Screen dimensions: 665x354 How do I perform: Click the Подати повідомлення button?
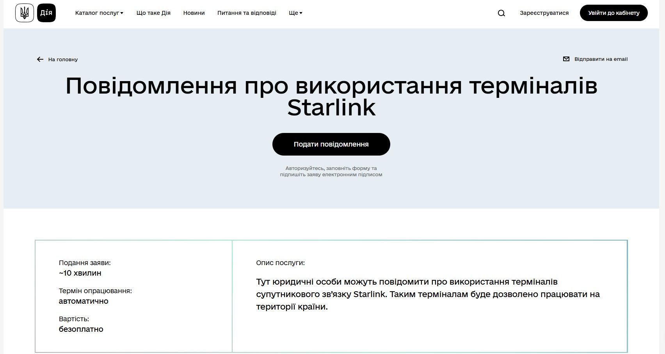[x=331, y=144]
